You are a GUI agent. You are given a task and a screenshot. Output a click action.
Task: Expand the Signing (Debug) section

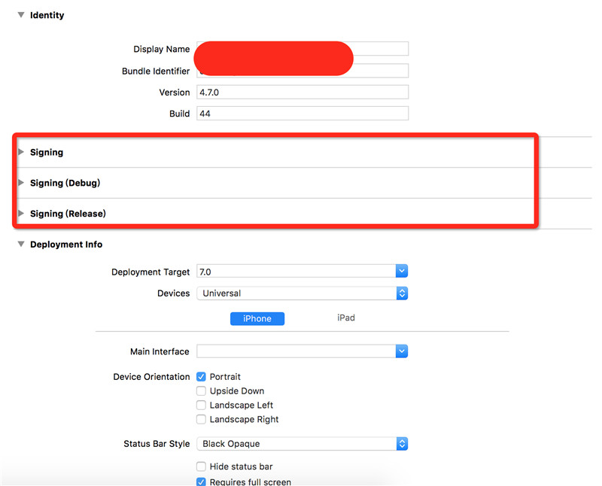21,183
